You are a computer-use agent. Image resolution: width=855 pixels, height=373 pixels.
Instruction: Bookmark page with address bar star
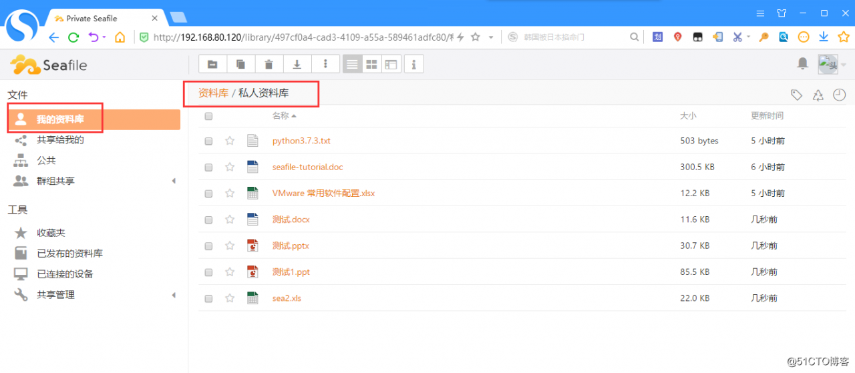475,37
